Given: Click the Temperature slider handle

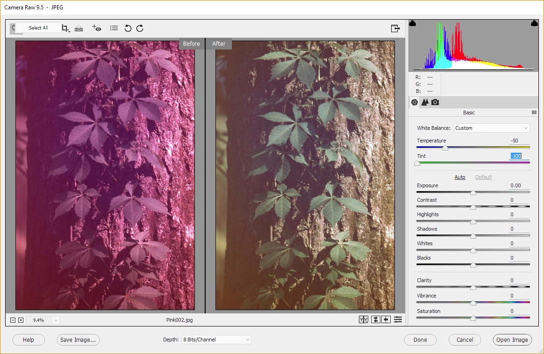Looking at the screenshot, I should click(445, 148).
